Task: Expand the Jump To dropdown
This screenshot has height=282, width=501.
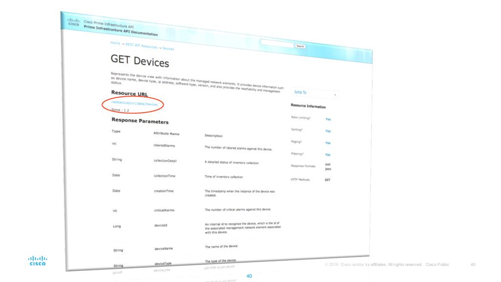Action: 315,93
